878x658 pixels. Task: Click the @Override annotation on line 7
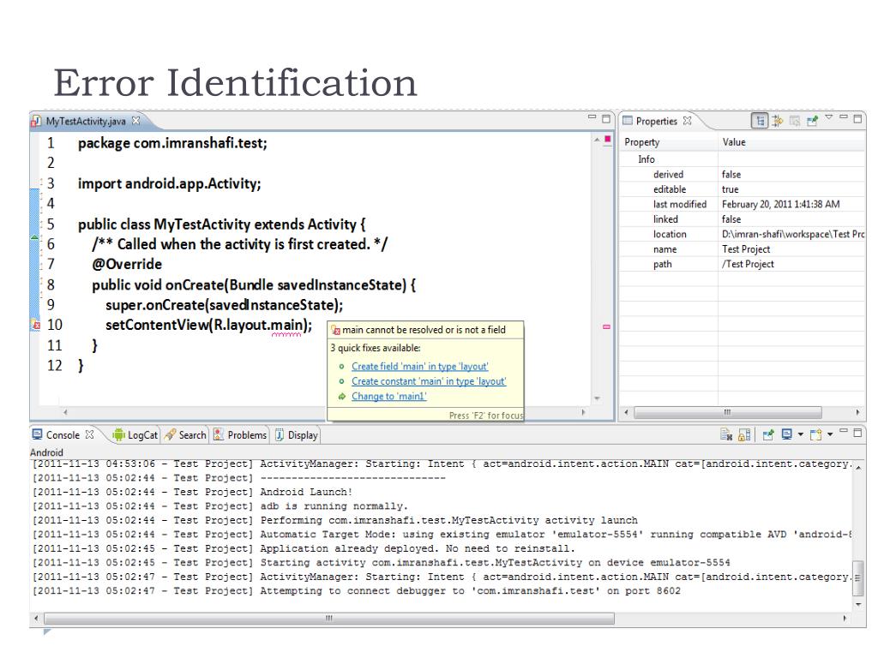point(127,264)
